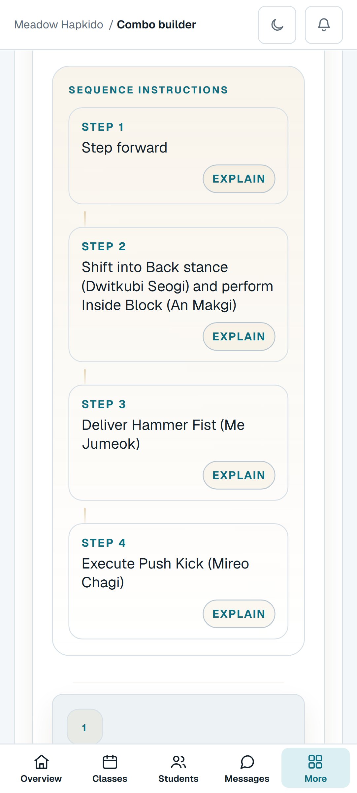357x793 pixels.
Task: Click Combo builder breadcrumb title
Action: pyautogui.click(x=156, y=25)
